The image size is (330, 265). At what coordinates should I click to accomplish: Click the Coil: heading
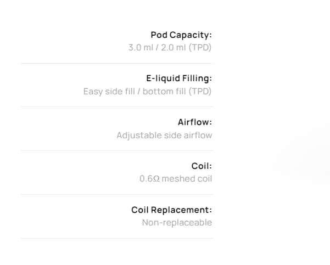click(202, 166)
